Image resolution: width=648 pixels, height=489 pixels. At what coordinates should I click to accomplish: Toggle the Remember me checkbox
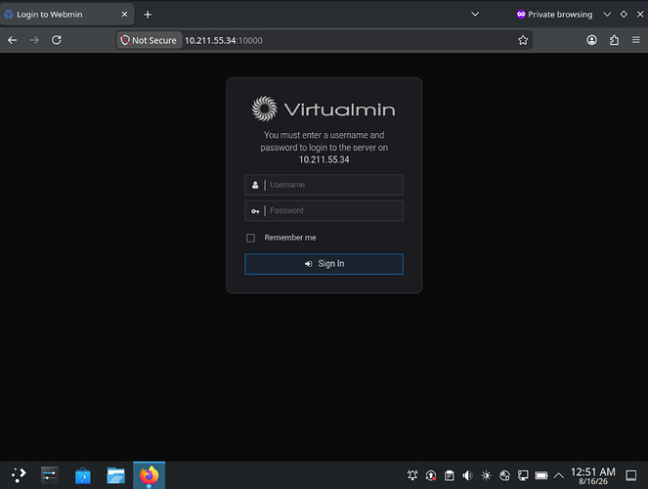point(250,238)
